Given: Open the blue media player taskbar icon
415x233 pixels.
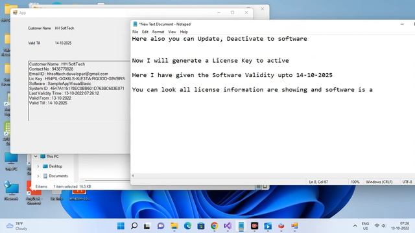Looking at the screenshot, I should 268,226.
